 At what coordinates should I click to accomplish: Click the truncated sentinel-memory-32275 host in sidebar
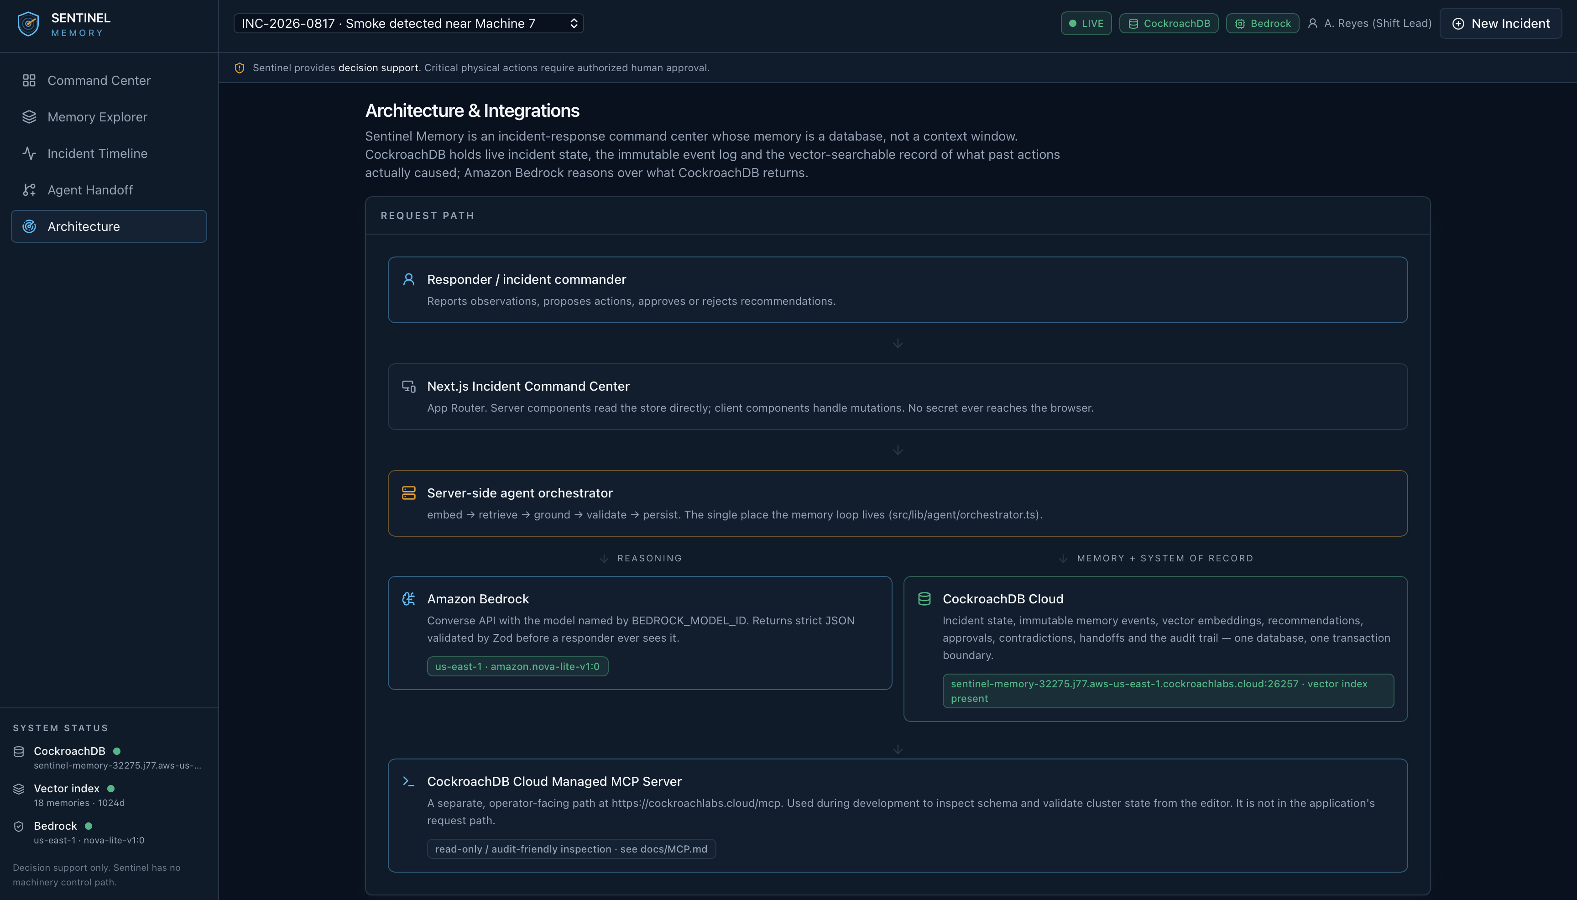[117, 766]
